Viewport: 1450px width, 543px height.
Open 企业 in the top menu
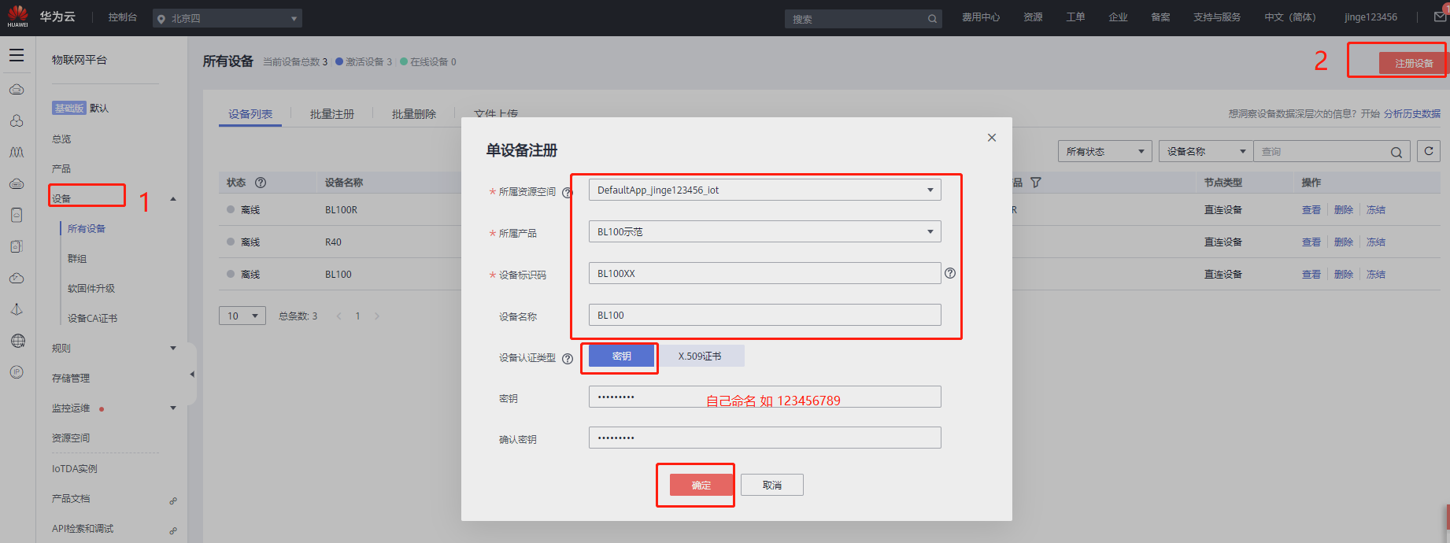pos(1118,17)
